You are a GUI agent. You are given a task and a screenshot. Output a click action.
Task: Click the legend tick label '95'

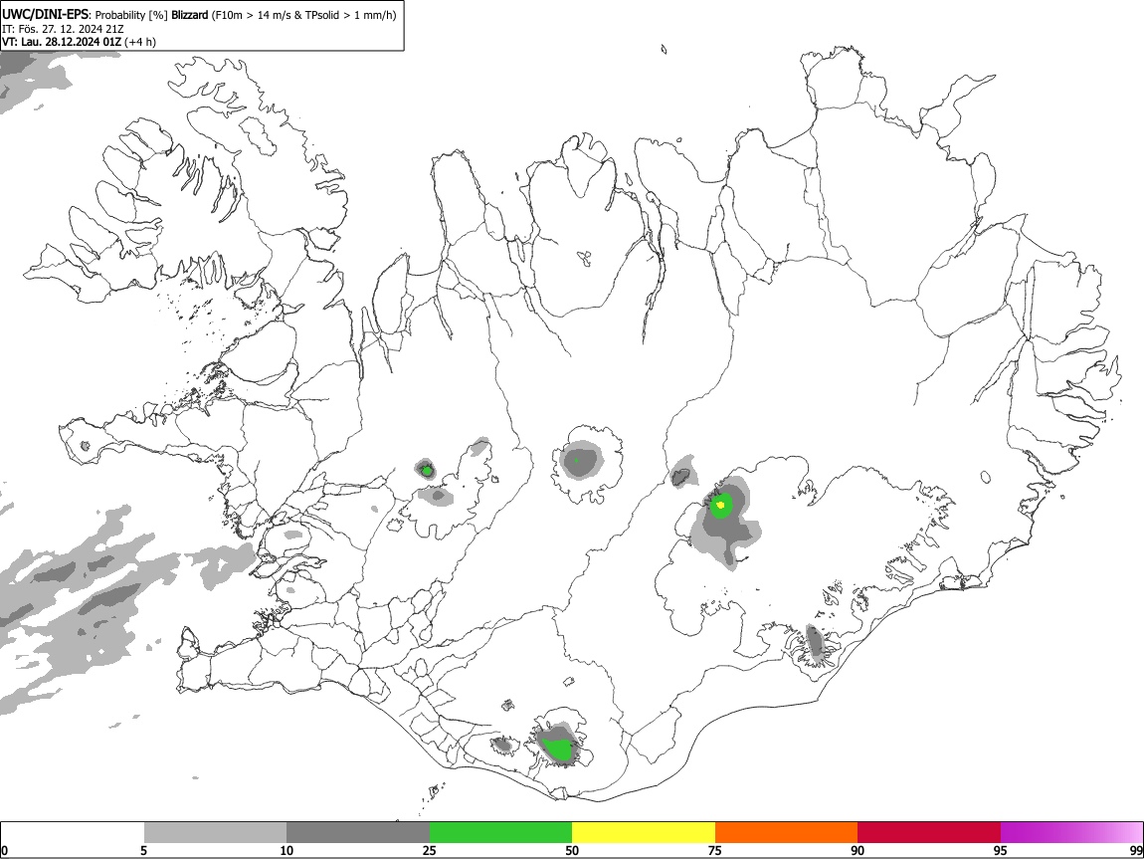pyautogui.click(x=1001, y=850)
